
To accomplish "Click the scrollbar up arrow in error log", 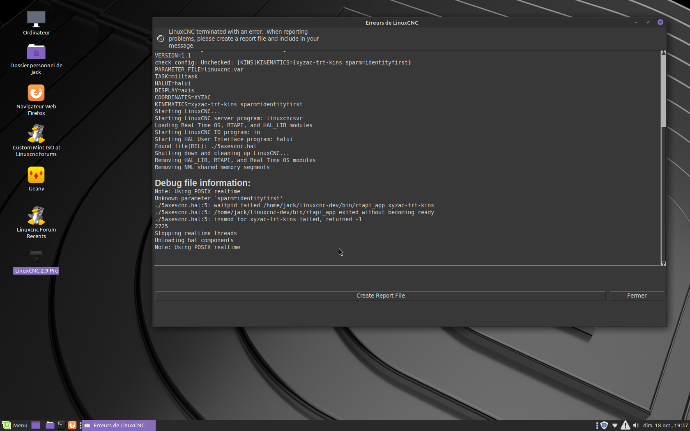I will coord(663,53).
